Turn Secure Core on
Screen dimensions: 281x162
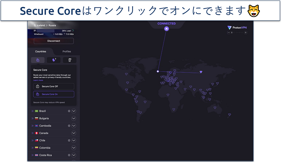(54, 94)
